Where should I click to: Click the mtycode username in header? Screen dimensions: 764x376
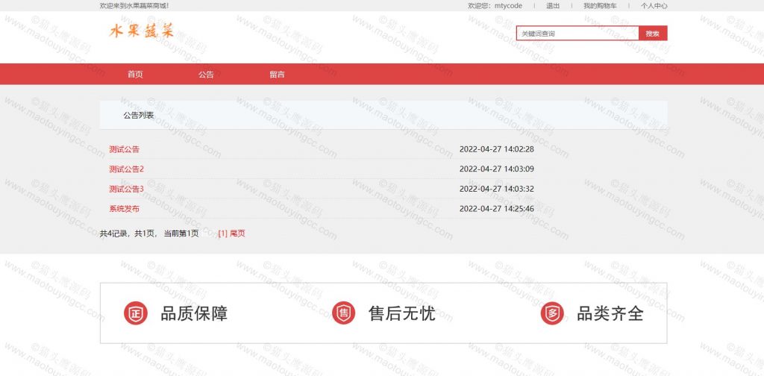coord(508,5)
